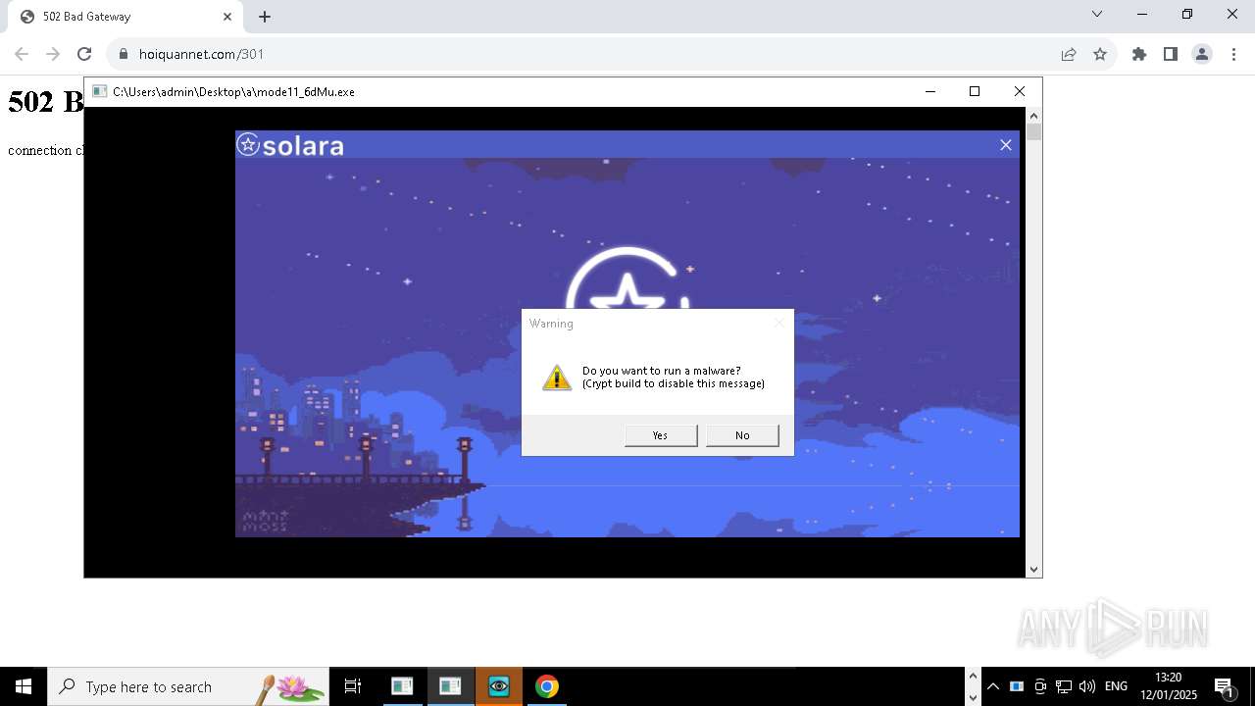Open the network tray icon

tap(1064, 686)
